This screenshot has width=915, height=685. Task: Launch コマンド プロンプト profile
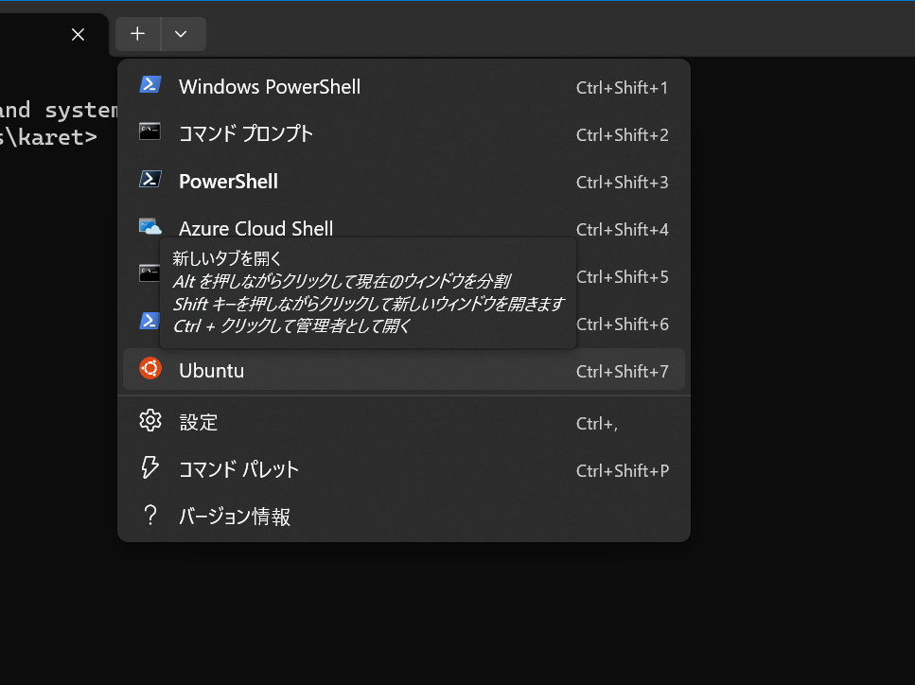(x=404, y=134)
